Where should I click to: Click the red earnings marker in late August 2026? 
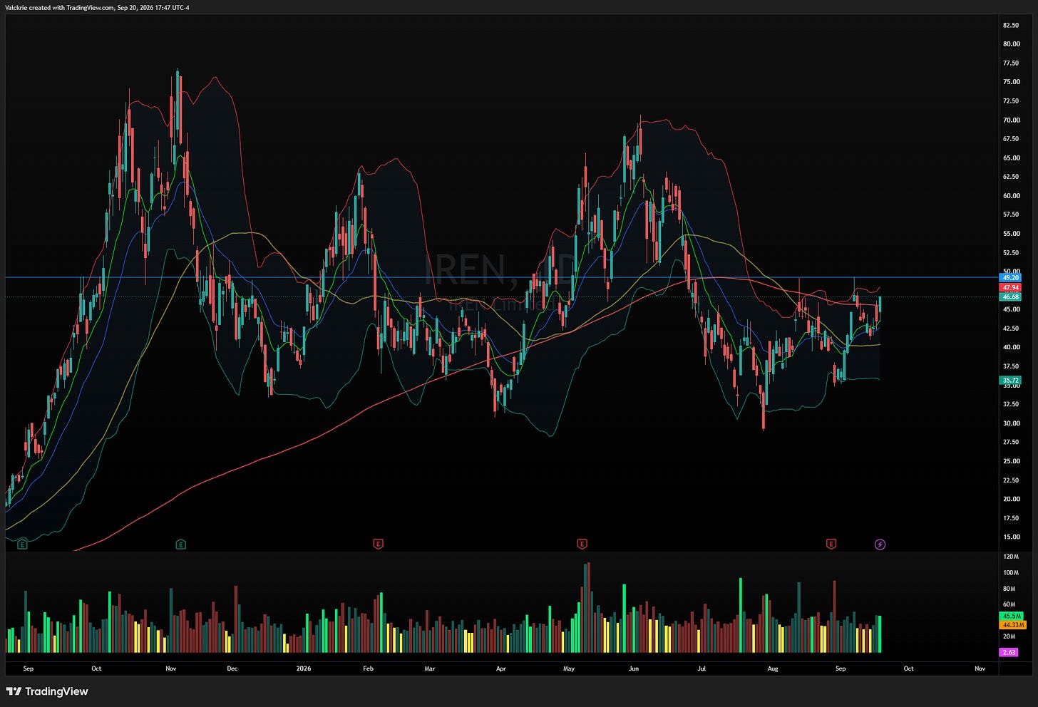pos(831,545)
